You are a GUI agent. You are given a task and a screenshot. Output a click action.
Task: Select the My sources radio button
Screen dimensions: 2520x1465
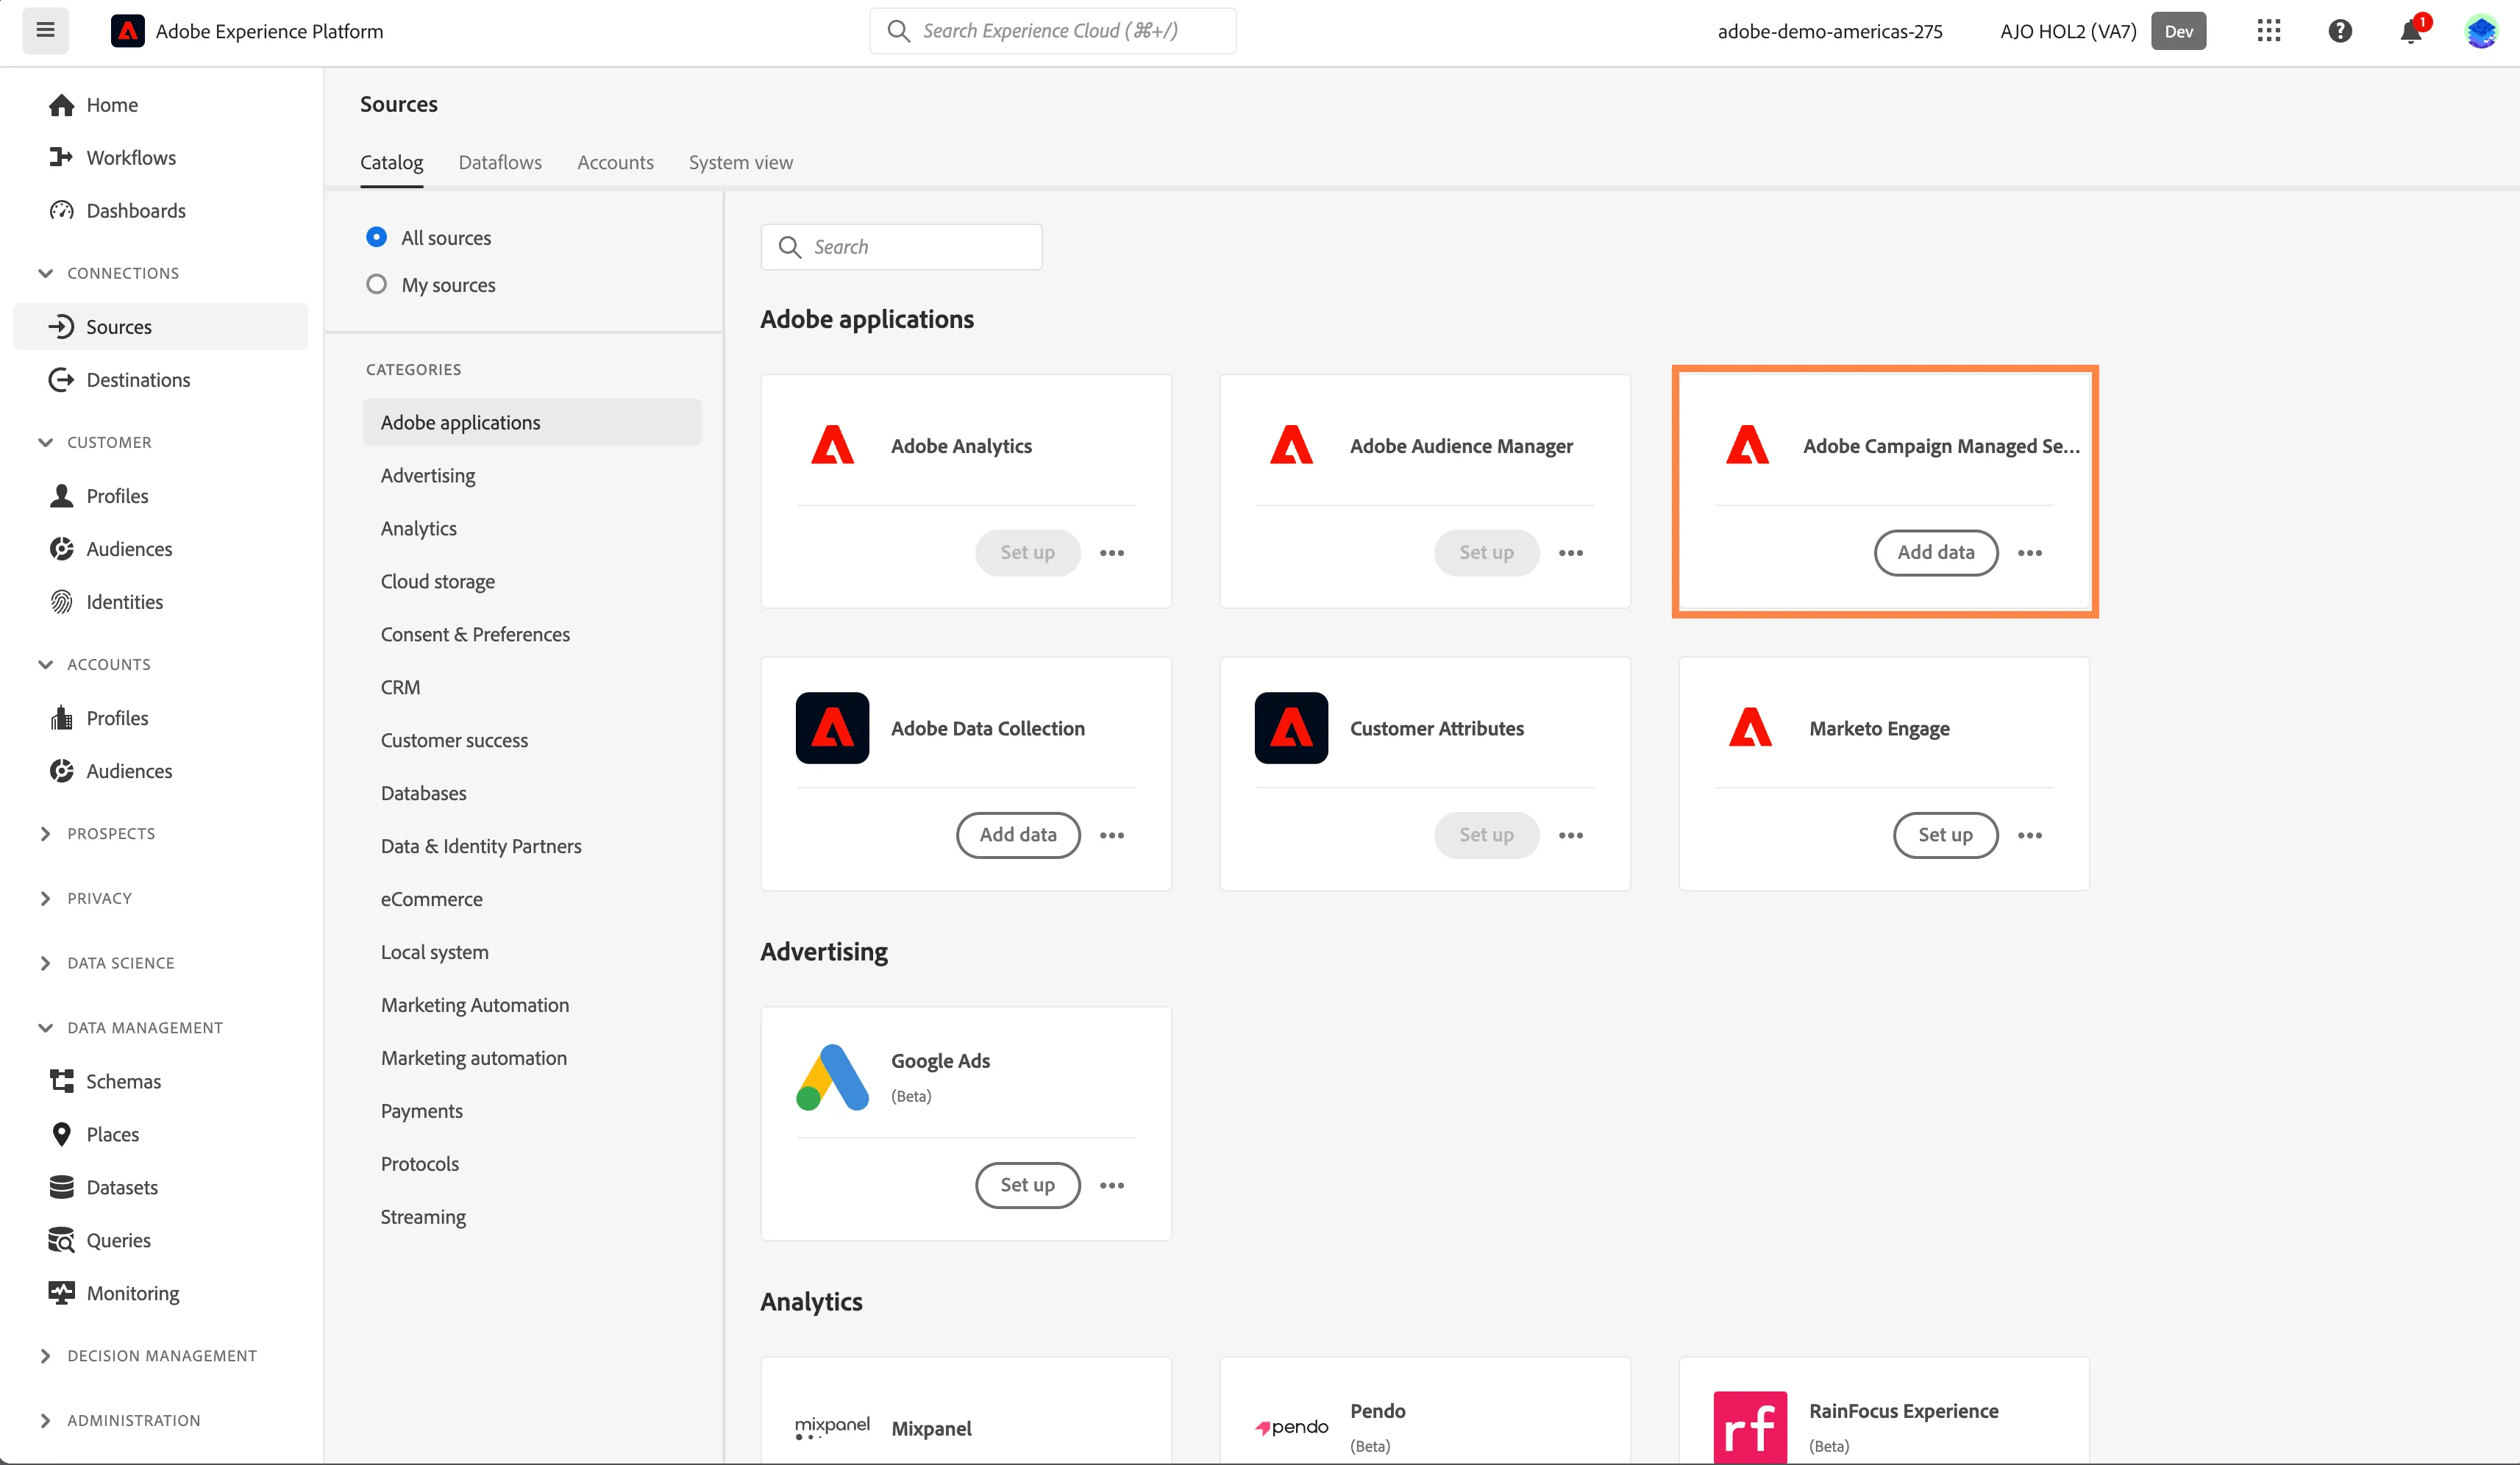(x=376, y=284)
